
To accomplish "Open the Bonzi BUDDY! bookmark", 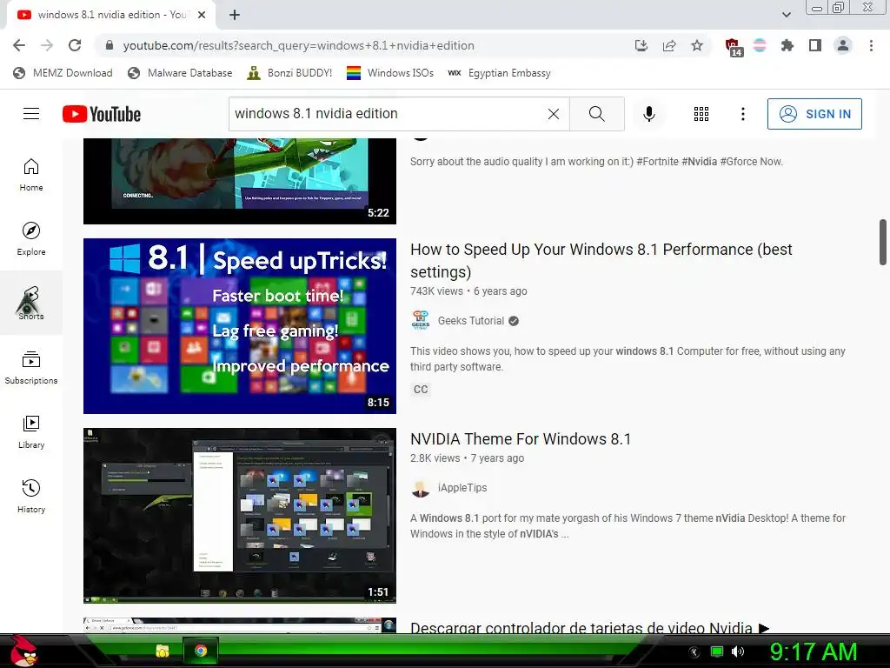I will click(x=289, y=73).
